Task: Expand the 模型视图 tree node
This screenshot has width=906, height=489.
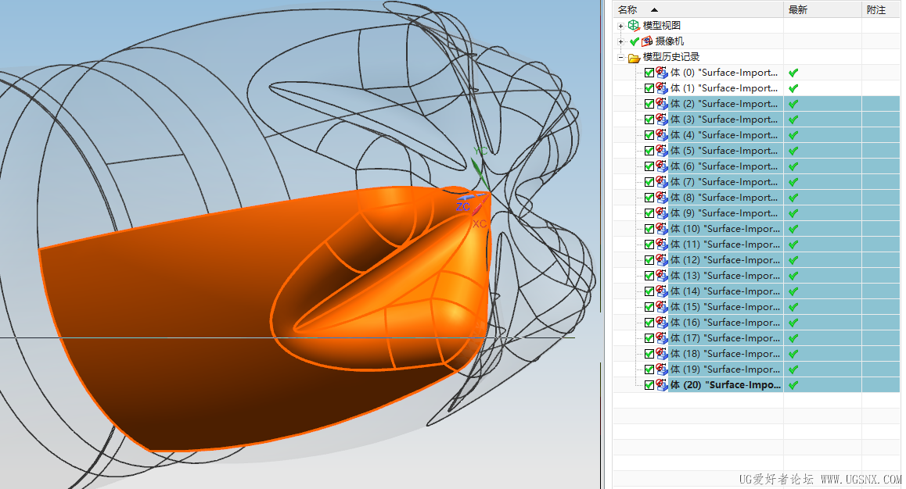Action: [621, 26]
